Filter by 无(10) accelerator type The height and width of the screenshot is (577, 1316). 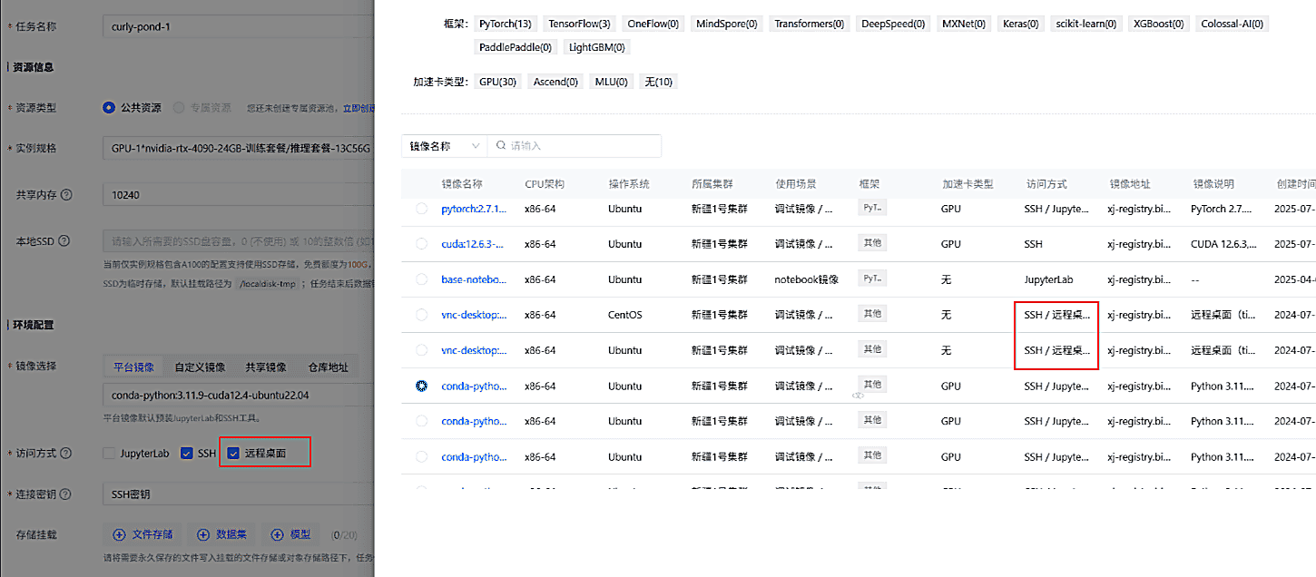tap(658, 82)
